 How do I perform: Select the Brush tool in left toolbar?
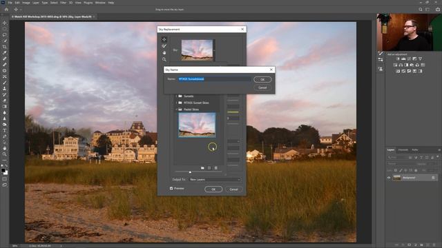[5, 83]
